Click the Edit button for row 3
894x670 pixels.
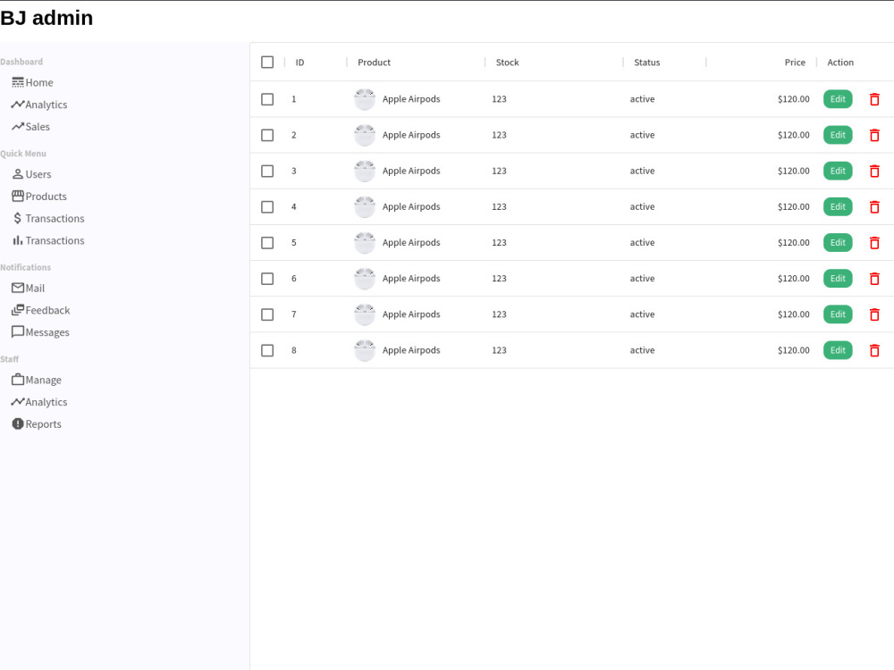(838, 171)
